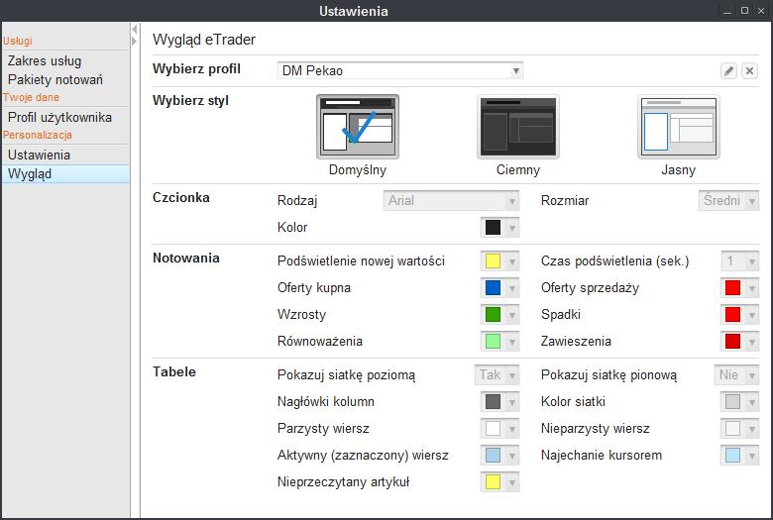This screenshot has width=773, height=520.
Task: Pick the Wzrosty green swatch
Action: coord(493,314)
